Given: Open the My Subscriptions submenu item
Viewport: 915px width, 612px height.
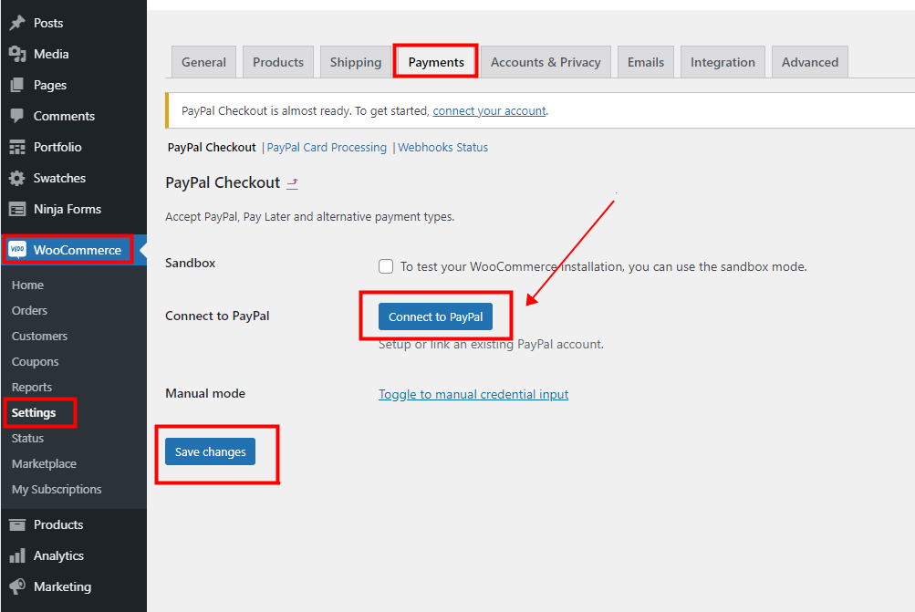Looking at the screenshot, I should tap(57, 490).
